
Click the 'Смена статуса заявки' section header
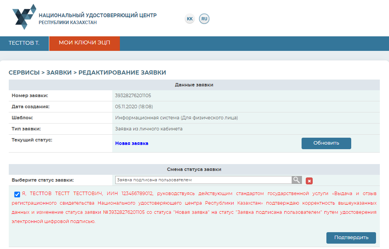pos(194,169)
